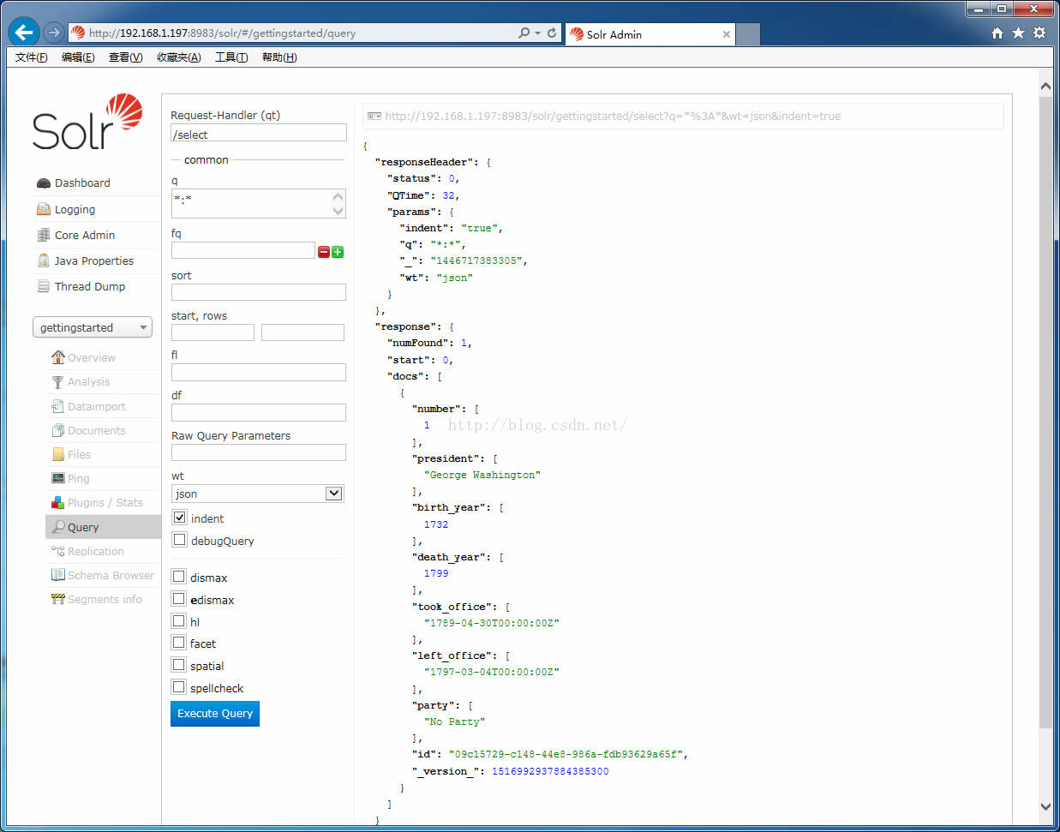The width and height of the screenshot is (1060, 832).
Task: Open the wt json format dropdown
Action: (x=258, y=494)
